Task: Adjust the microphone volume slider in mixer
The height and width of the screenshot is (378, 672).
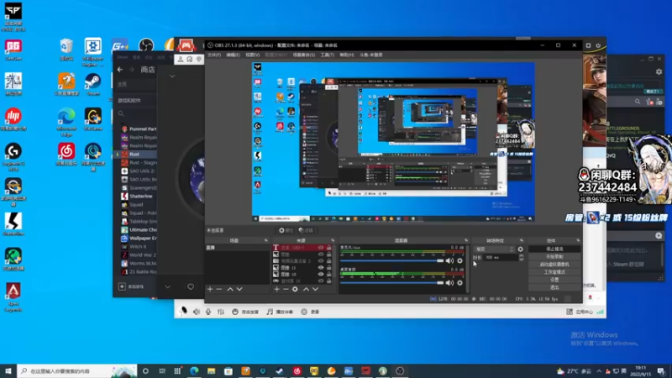Action: pyautogui.click(x=391, y=260)
